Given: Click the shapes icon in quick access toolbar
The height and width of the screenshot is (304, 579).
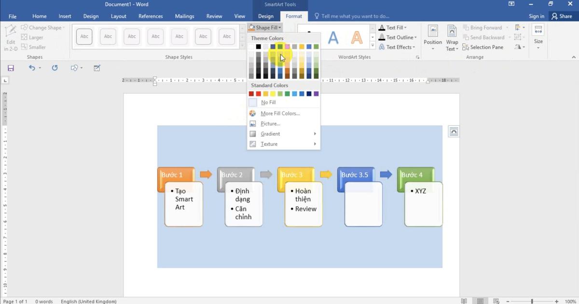Looking at the screenshot, I should point(74,68).
